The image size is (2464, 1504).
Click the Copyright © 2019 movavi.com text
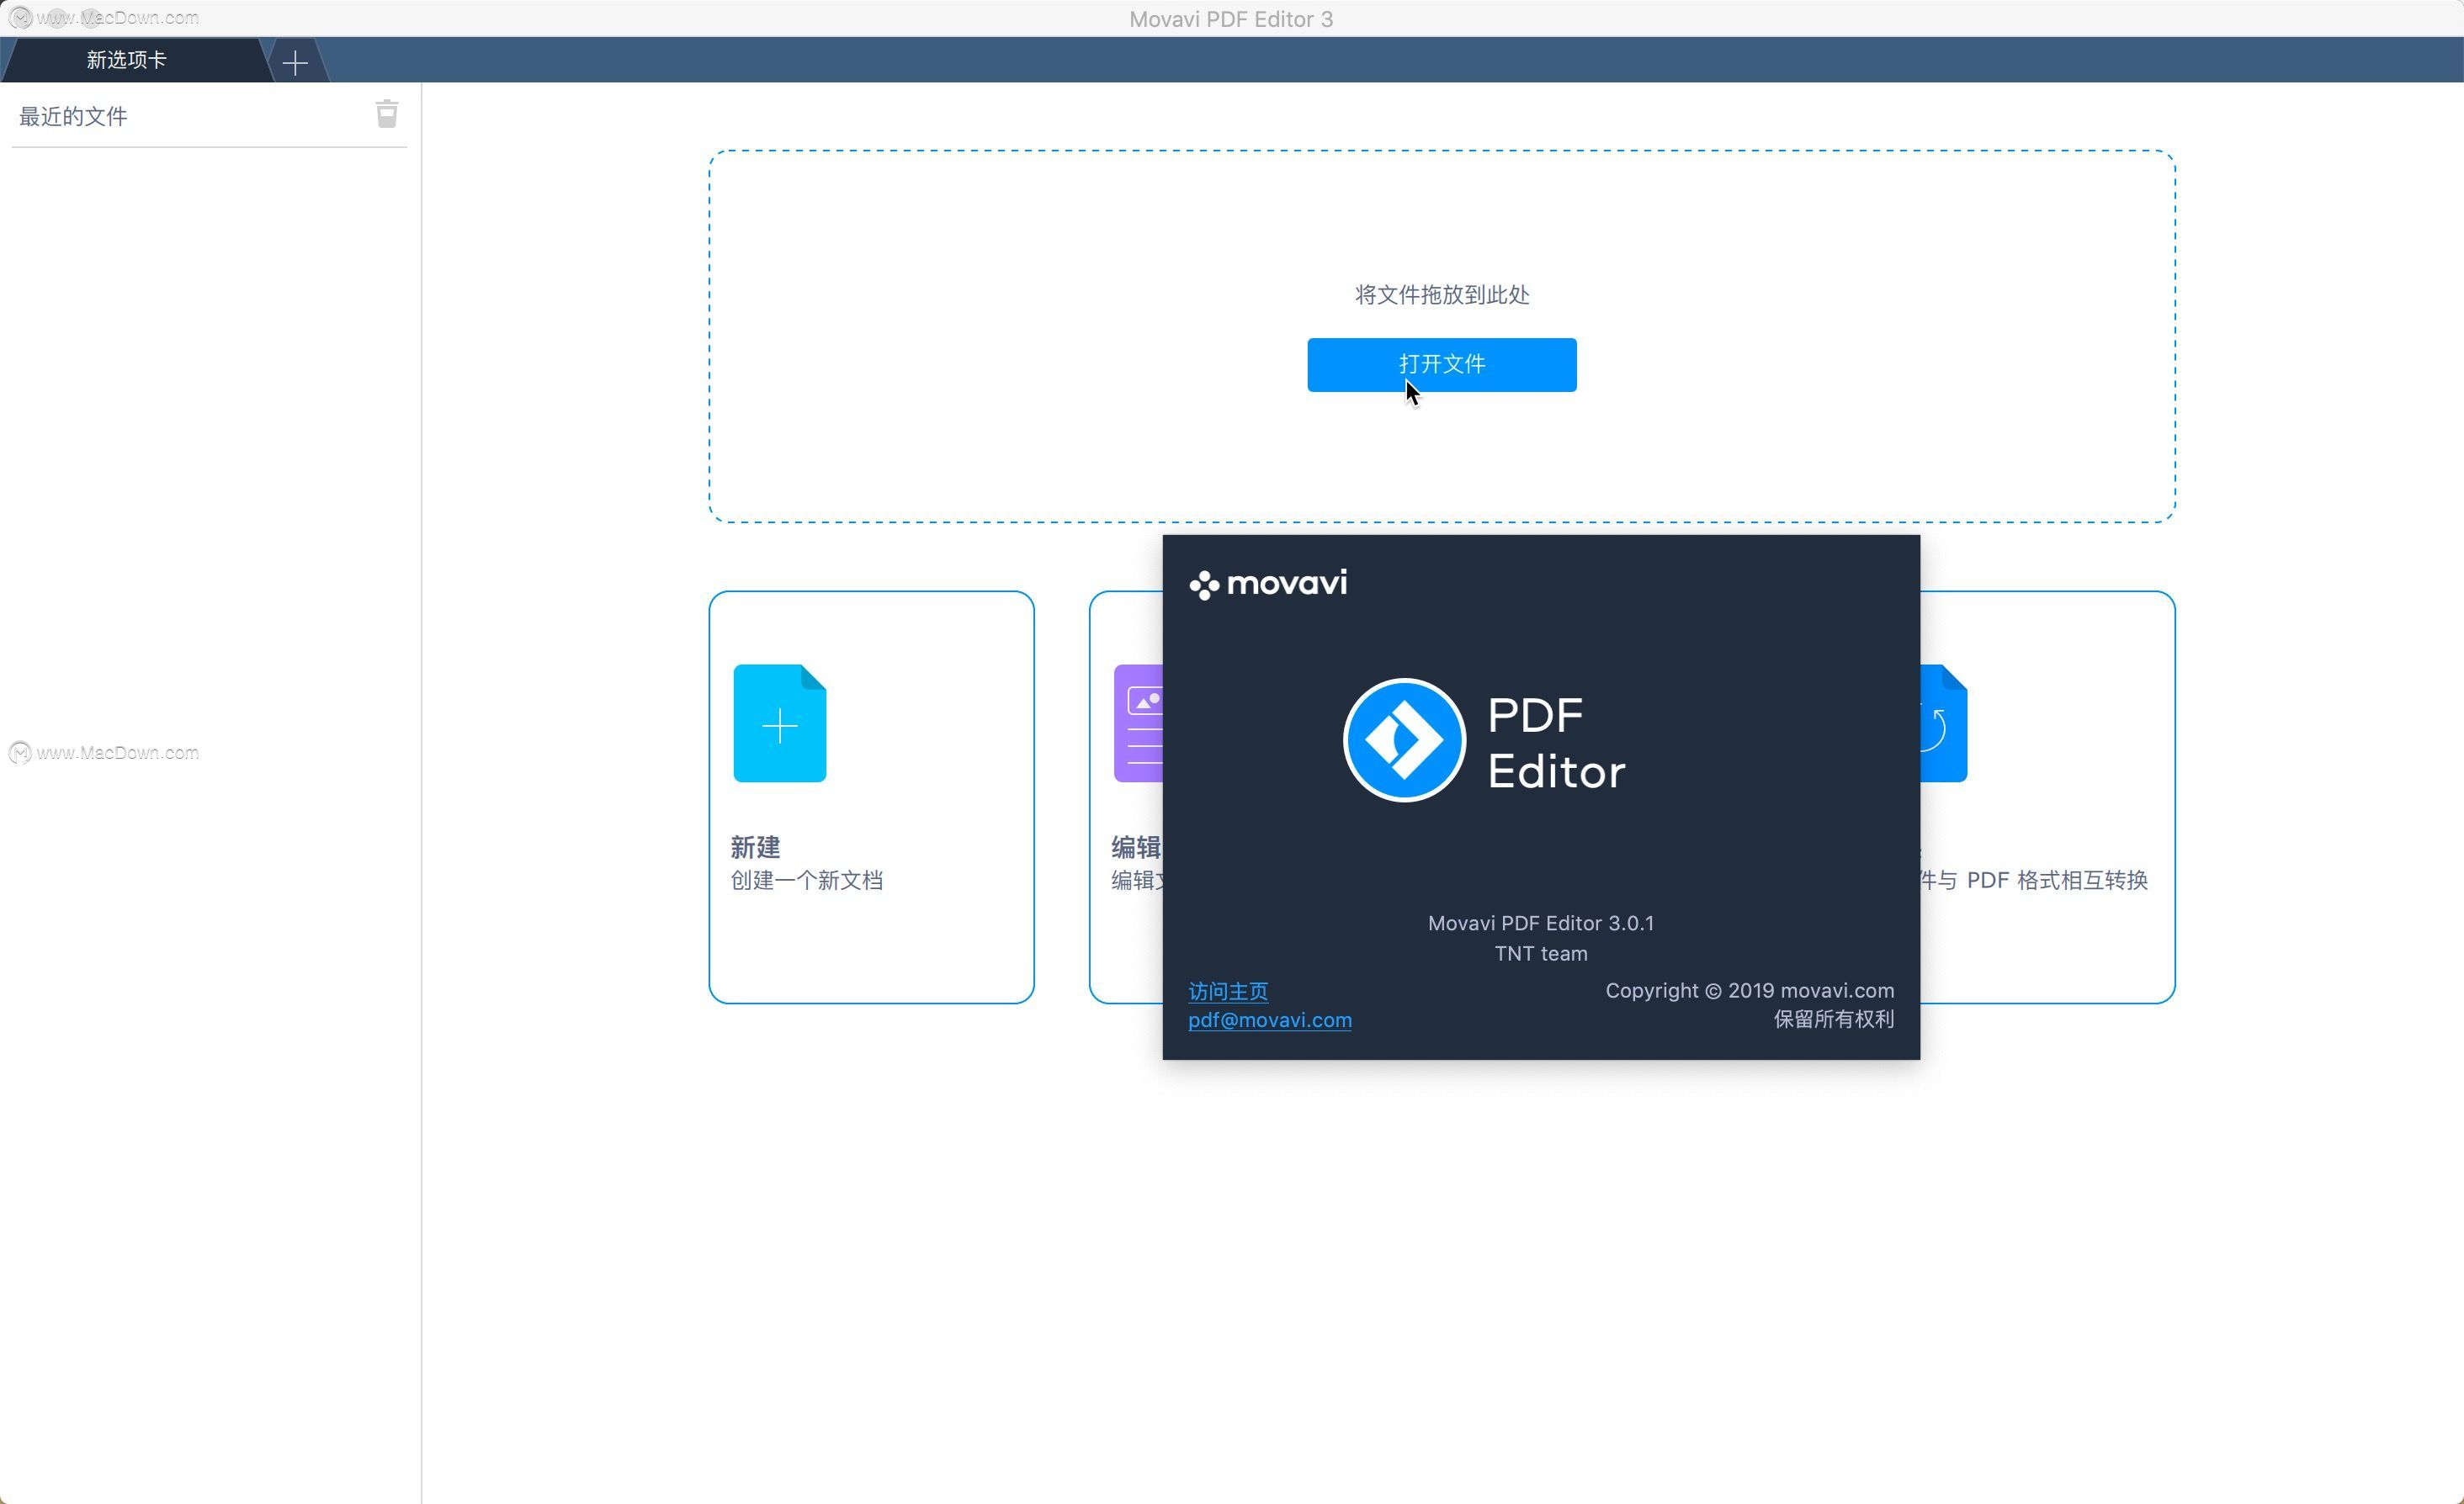1749,990
